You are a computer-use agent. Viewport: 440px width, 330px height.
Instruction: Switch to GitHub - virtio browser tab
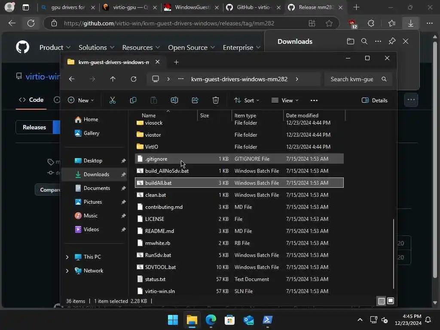pos(253,7)
